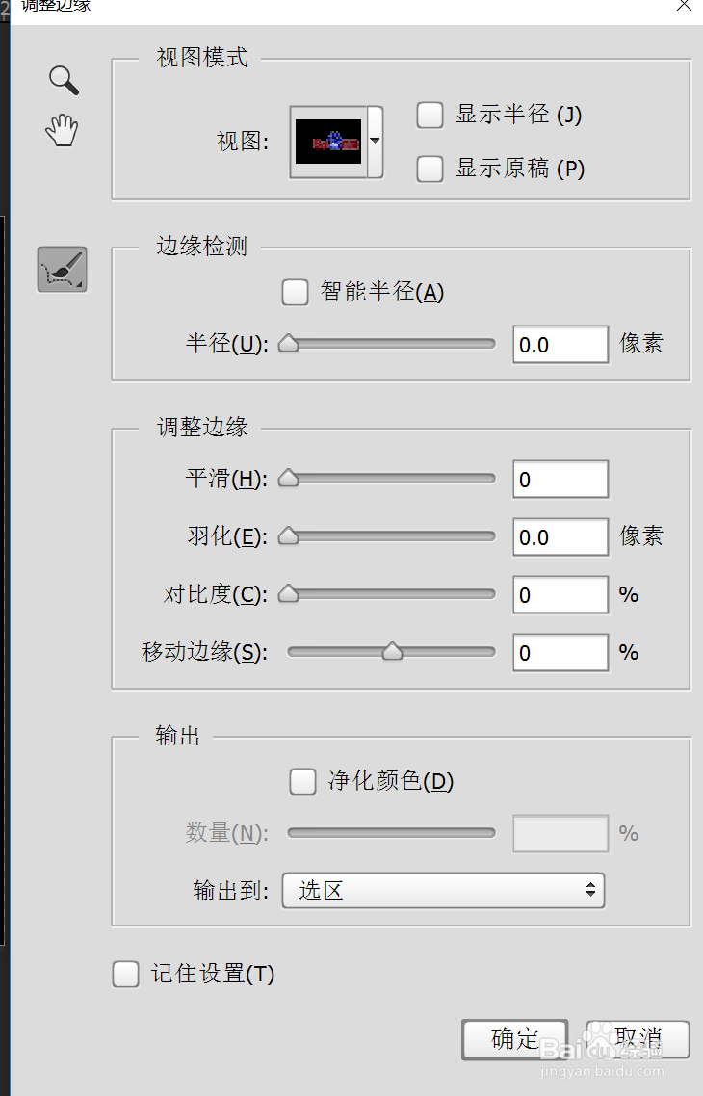The width and height of the screenshot is (703, 1096).
Task: Click the 平滑(H) slider handle
Action: pyautogui.click(x=289, y=478)
